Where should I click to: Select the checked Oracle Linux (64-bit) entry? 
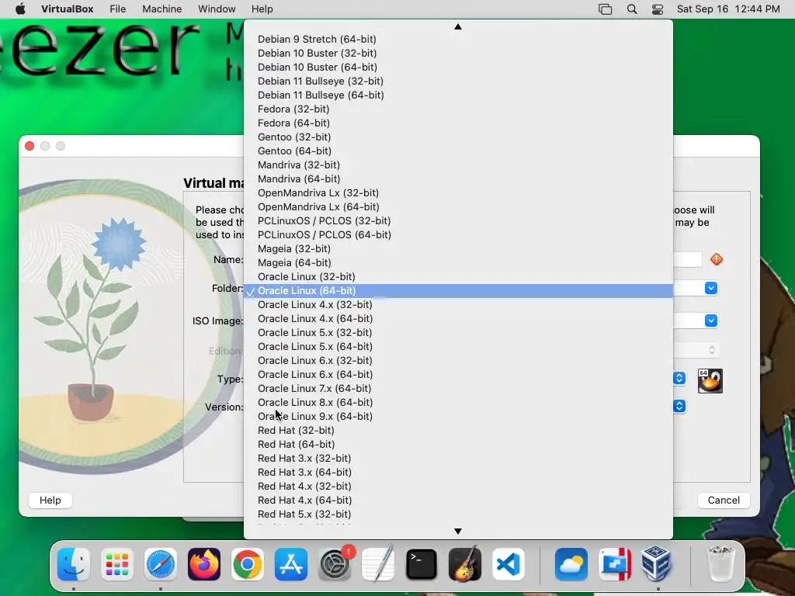click(458, 291)
